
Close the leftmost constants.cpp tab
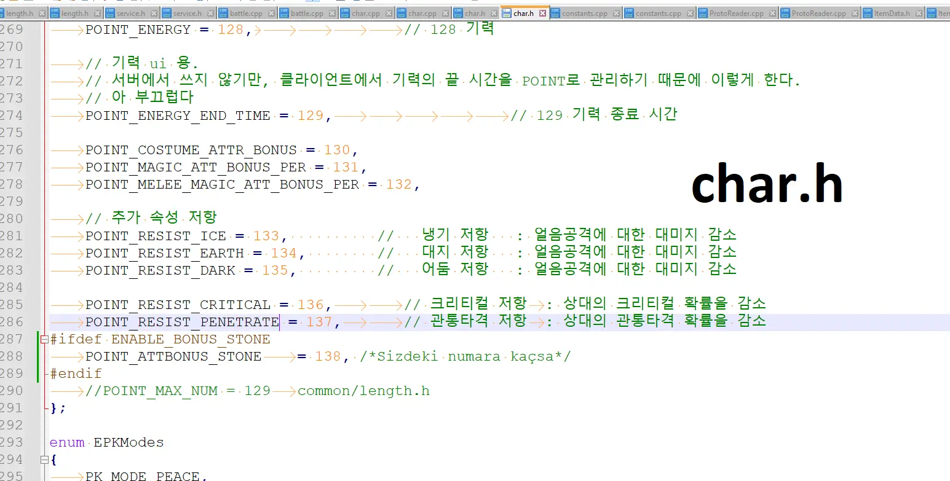[x=617, y=13]
